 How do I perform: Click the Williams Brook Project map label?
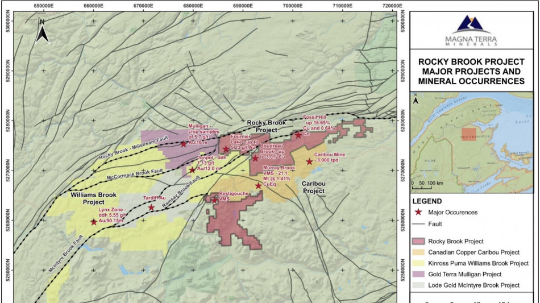[94, 198]
